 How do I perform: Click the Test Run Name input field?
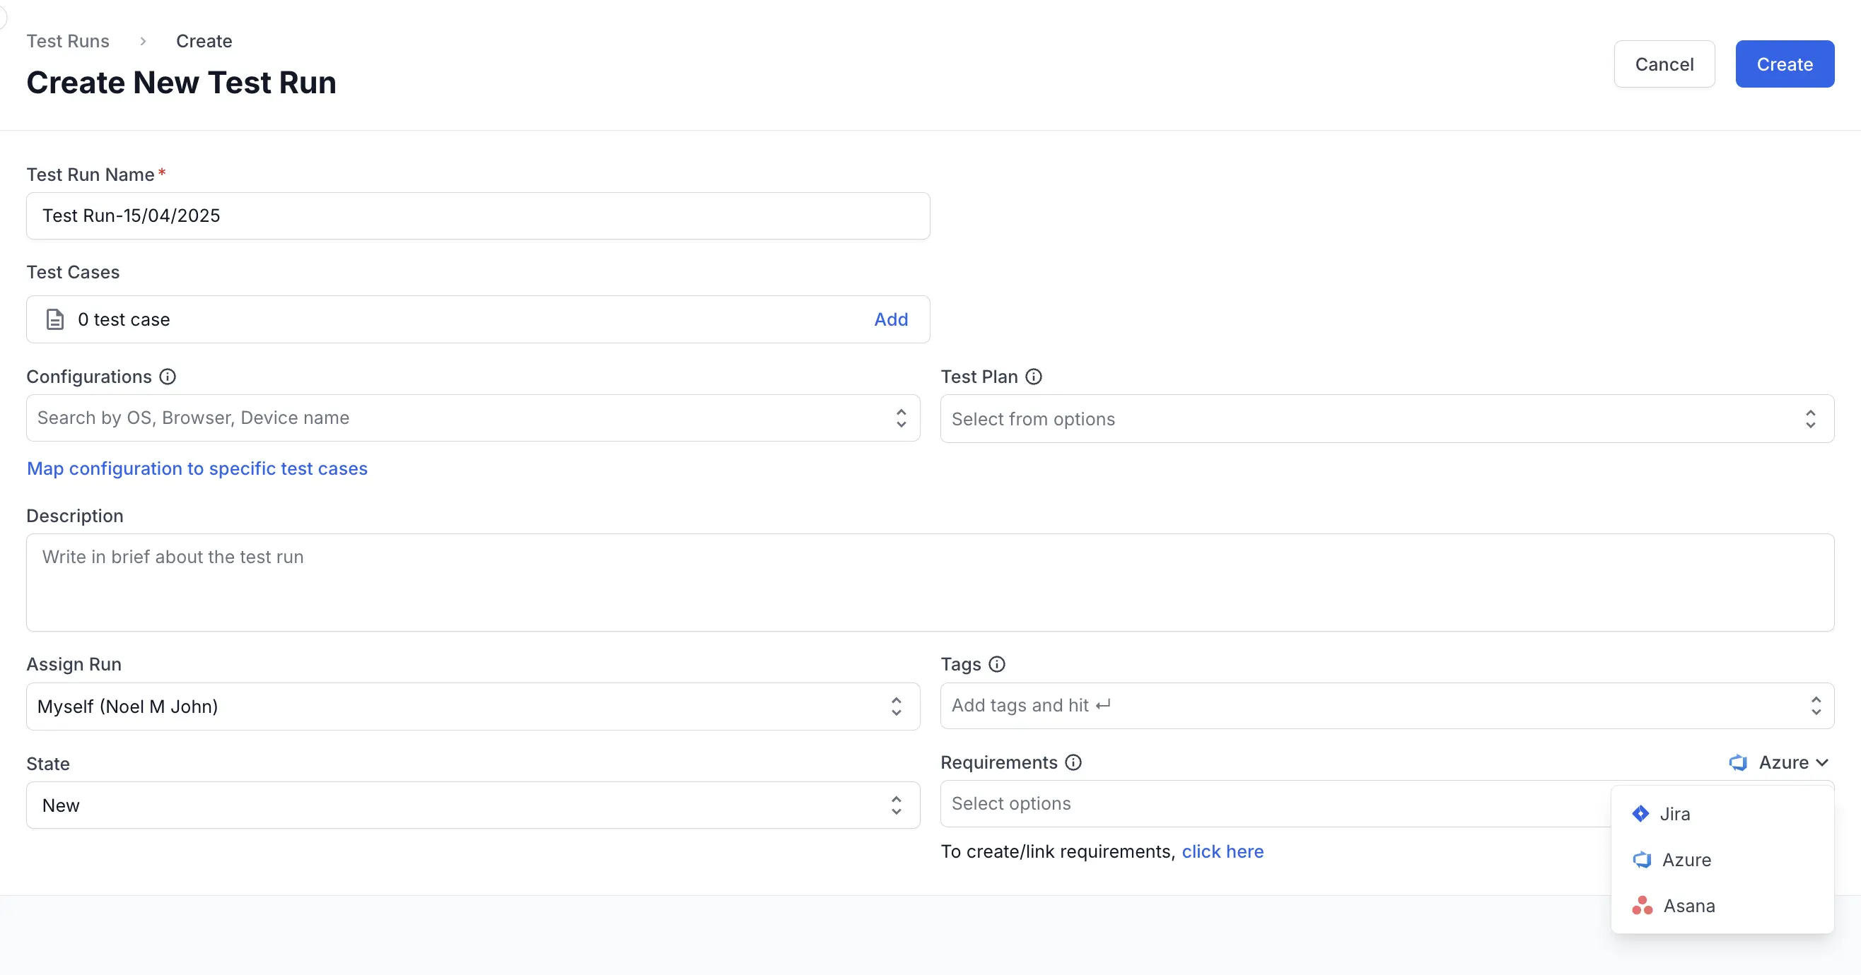click(477, 215)
